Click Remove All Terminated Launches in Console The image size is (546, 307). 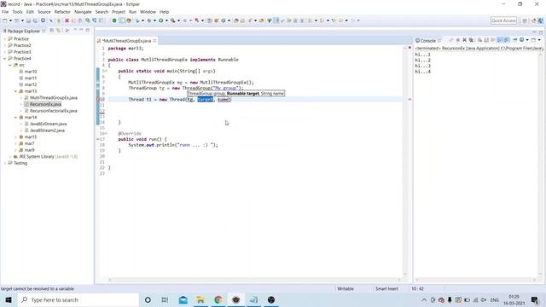click(x=471, y=40)
